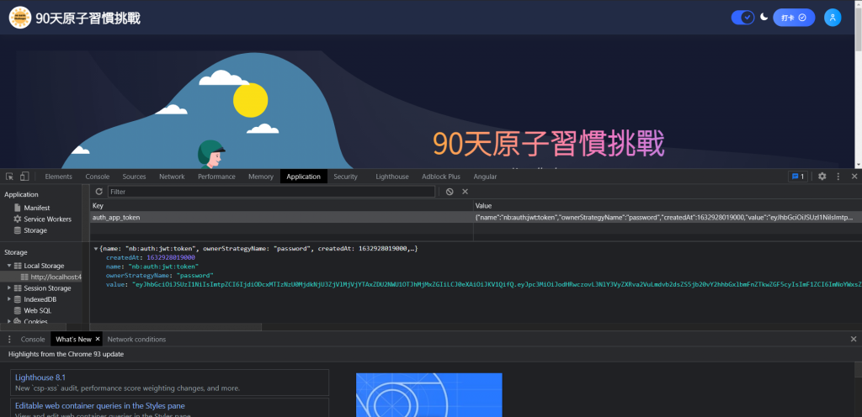Click the Value column header

pyautogui.click(x=668, y=206)
